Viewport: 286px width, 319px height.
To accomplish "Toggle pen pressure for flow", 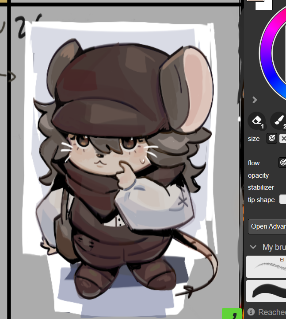I will (x=283, y=162).
